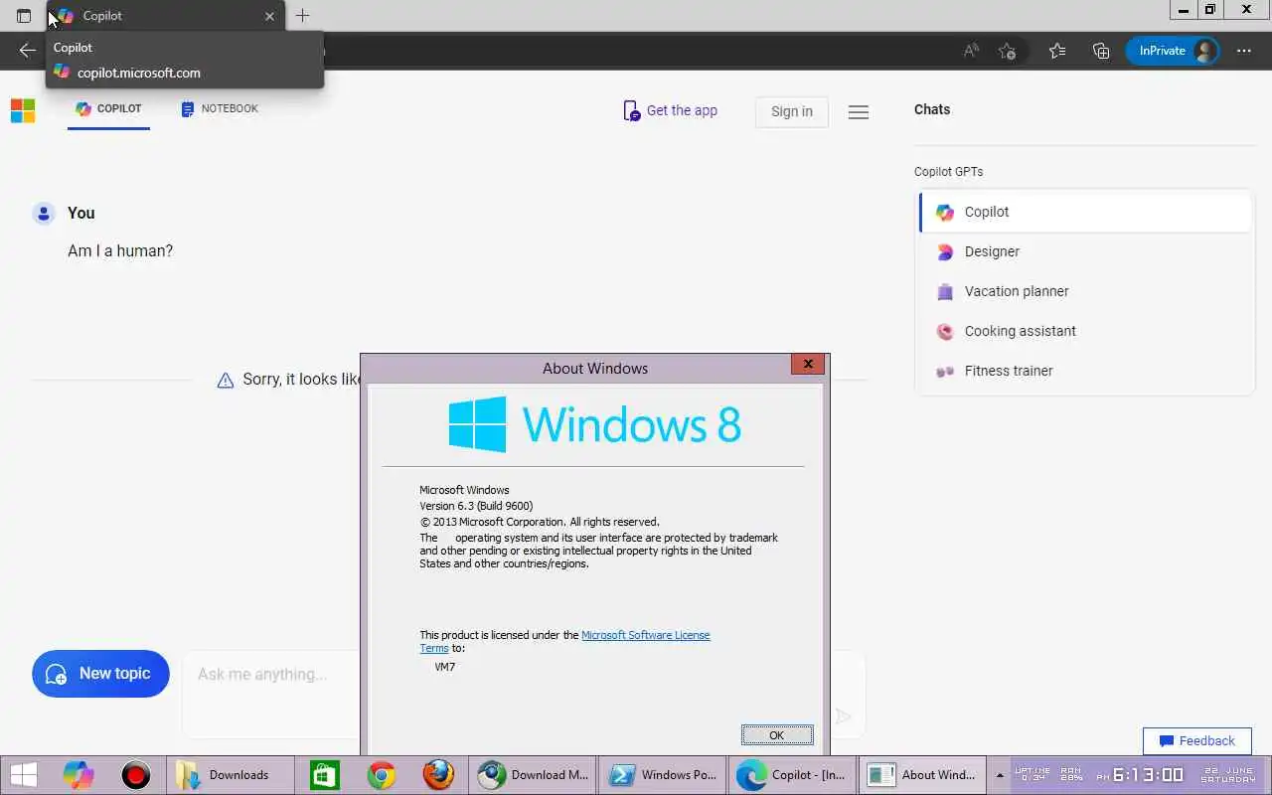This screenshot has width=1272, height=795.
Task: Select the Cooking assistant GPT
Action: [1085, 331]
